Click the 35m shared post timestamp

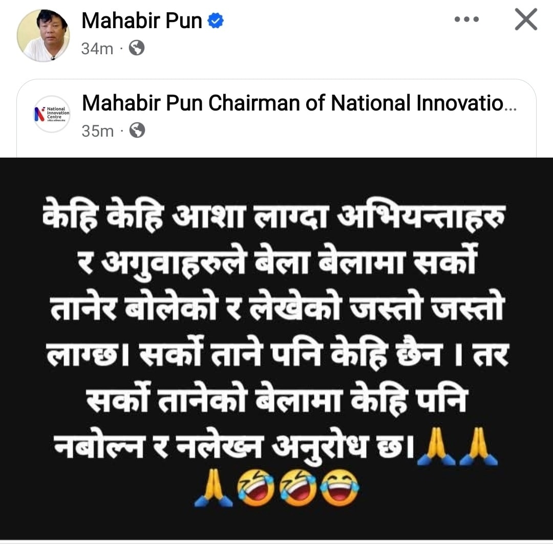(x=98, y=131)
